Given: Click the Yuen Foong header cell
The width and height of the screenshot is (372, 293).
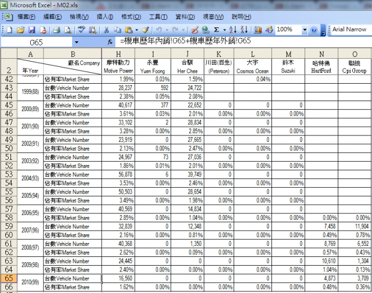Looking at the screenshot, I should tap(153, 67).
